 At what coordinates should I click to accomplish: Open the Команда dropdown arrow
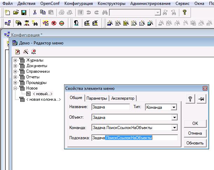tap(174, 128)
